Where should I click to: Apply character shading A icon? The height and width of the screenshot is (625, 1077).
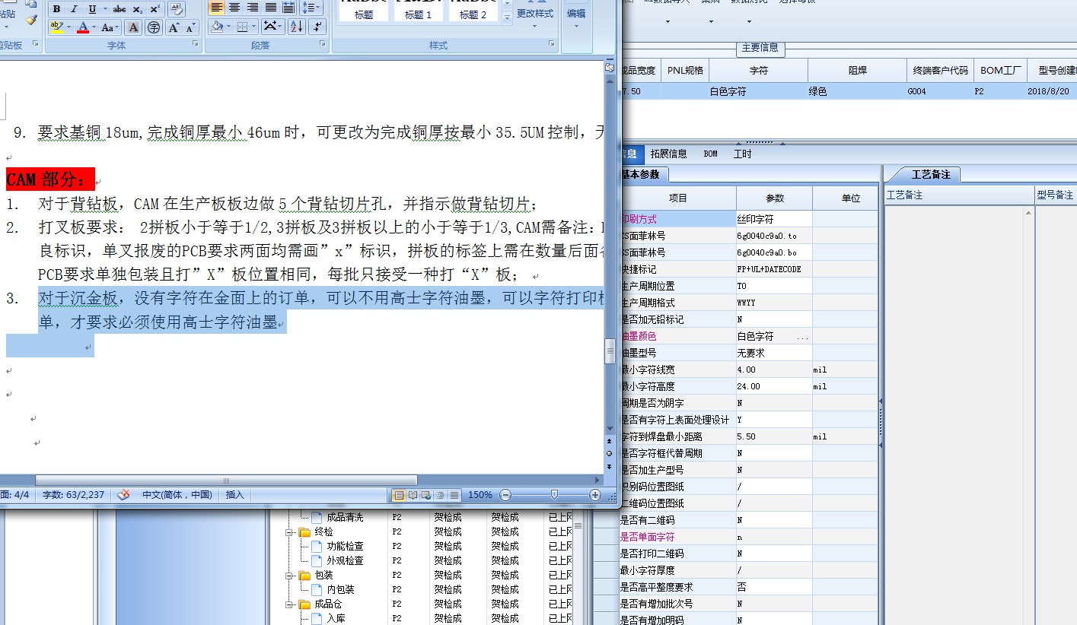(133, 27)
